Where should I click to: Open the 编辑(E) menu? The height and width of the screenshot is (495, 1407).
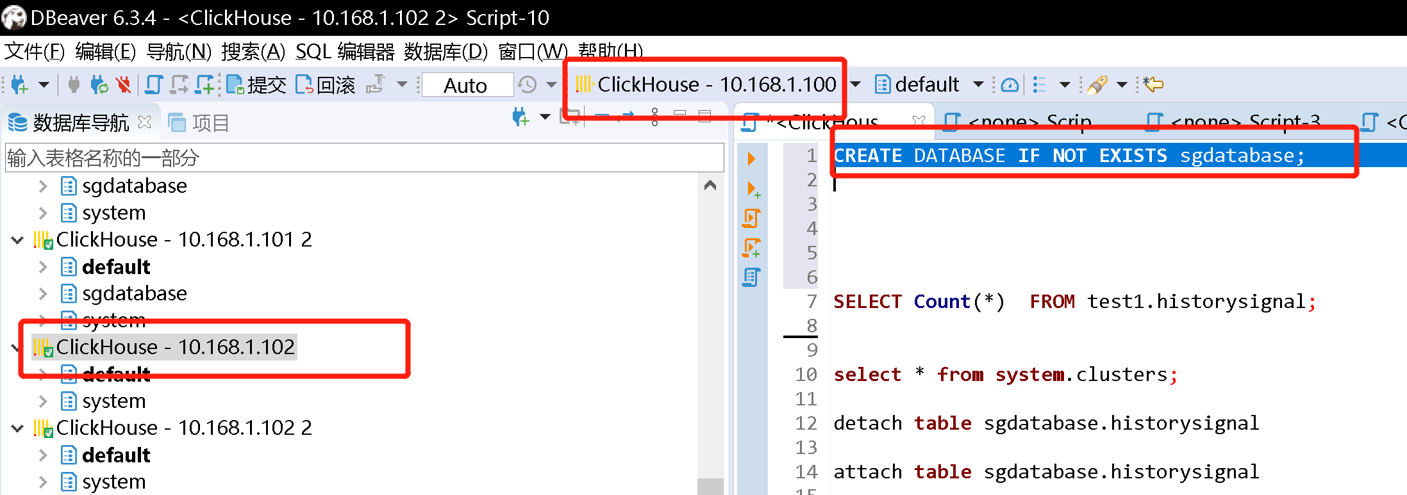106,51
